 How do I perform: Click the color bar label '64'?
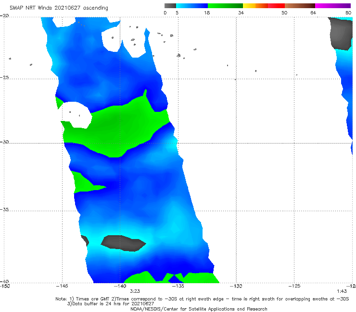(x=313, y=12)
